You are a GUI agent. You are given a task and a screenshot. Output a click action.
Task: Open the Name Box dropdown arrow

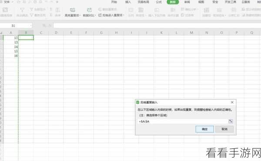[x=31, y=26]
